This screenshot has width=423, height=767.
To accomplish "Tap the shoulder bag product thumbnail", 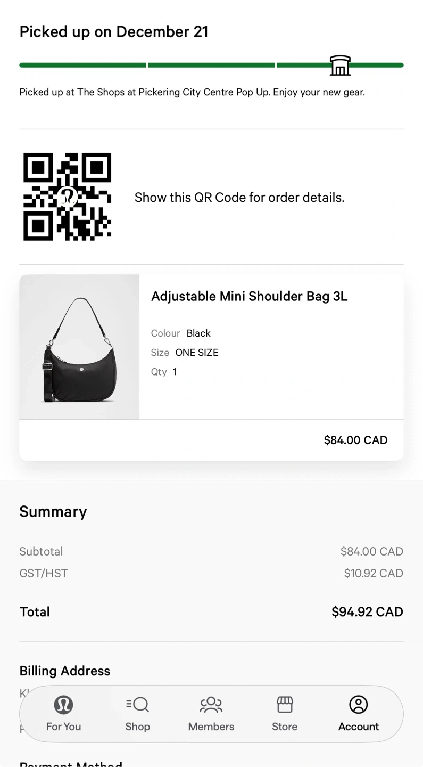I will coord(79,347).
